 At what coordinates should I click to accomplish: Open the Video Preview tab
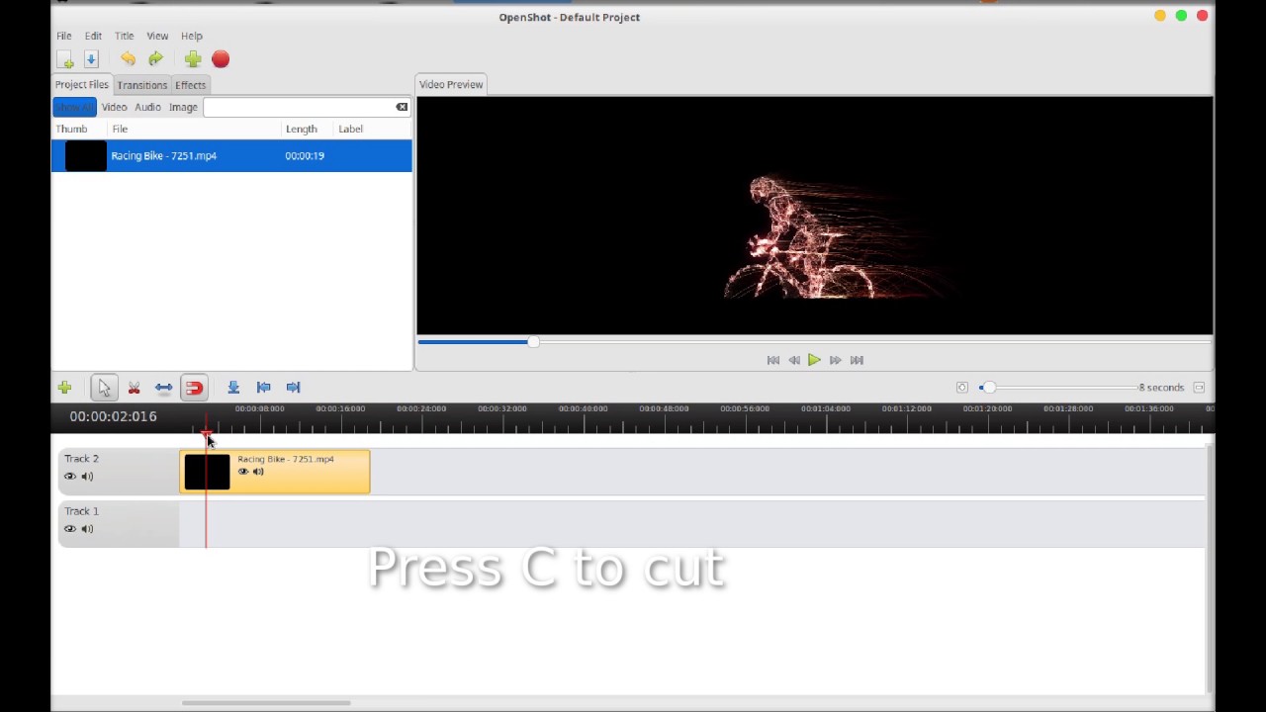point(451,85)
